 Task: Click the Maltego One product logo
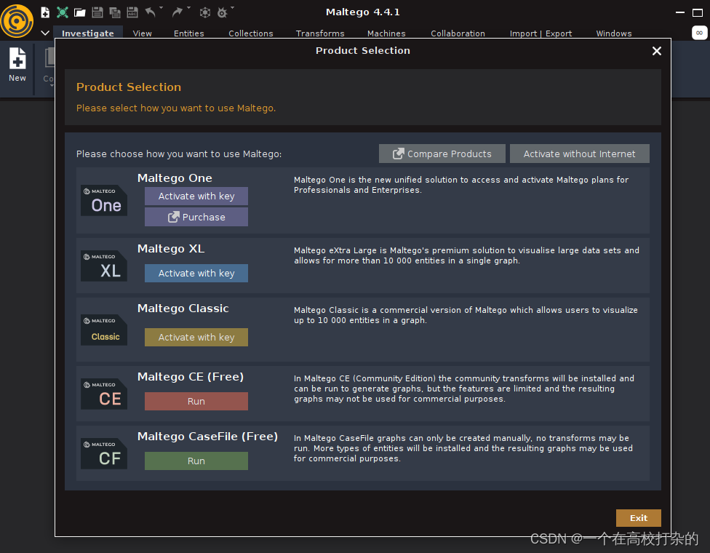104,200
